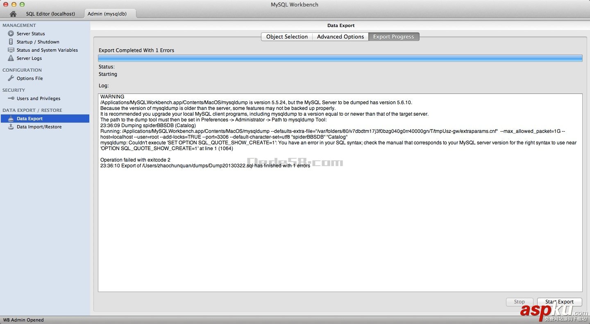The height and width of the screenshot is (324, 590).
Task: Click "Operation failed with exitcode 2" line
Action: [x=135, y=160]
